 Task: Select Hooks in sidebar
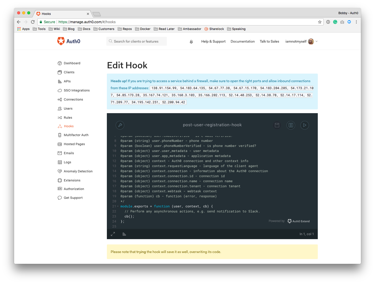[66, 126]
